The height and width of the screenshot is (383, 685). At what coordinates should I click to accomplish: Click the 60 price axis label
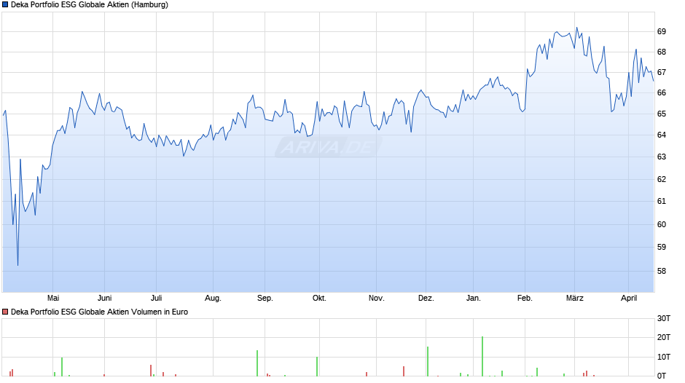coord(662,224)
